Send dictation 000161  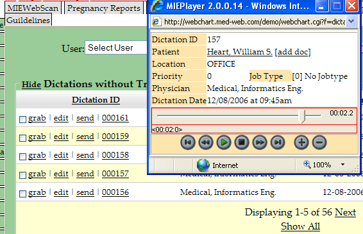click(x=85, y=118)
